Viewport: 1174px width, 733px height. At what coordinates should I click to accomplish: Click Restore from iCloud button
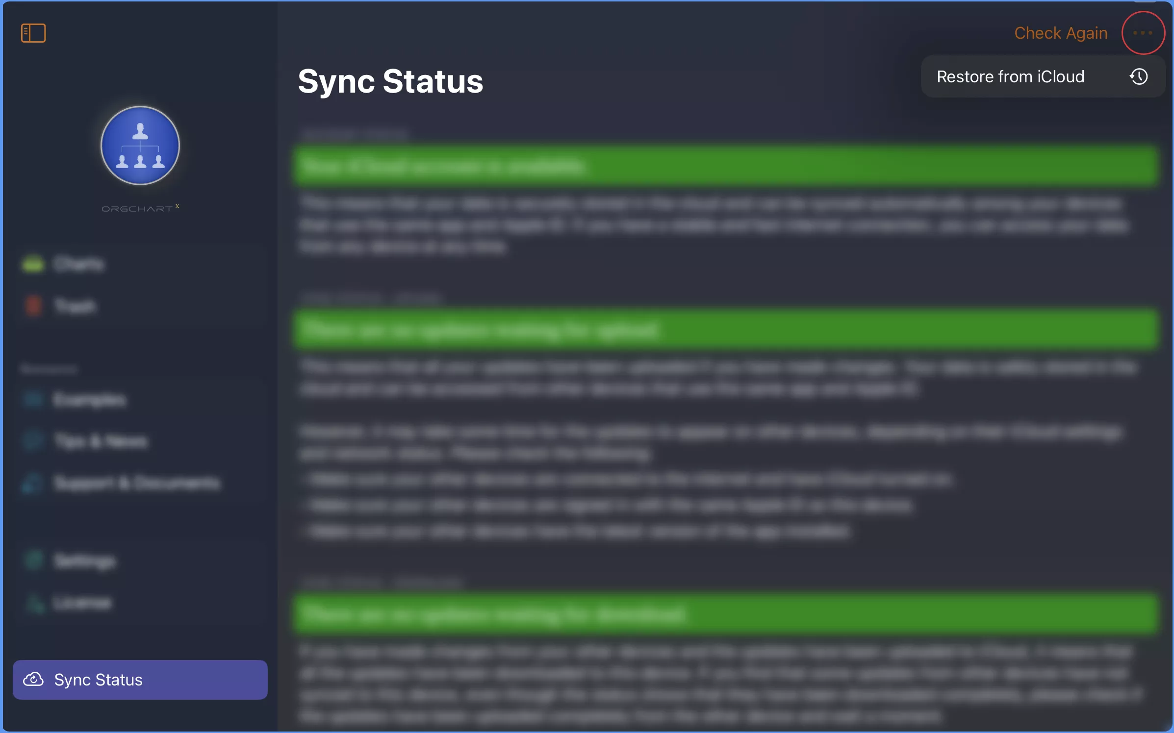point(1043,77)
